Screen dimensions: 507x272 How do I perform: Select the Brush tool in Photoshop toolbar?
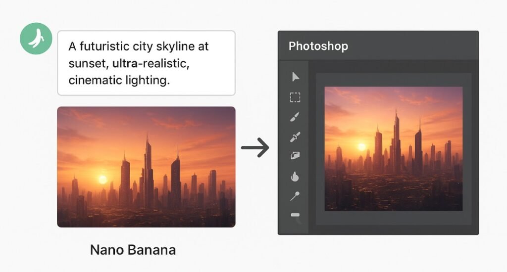(x=295, y=117)
